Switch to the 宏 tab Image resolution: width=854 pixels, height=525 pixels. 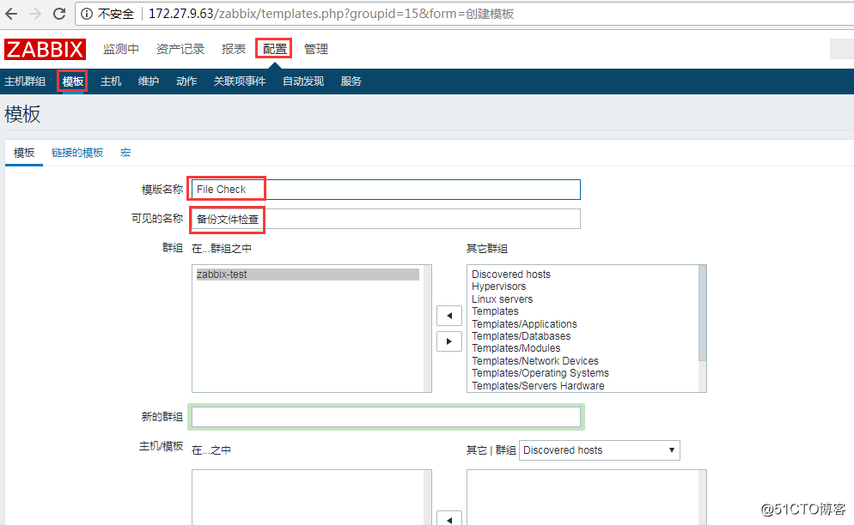click(x=125, y=153)
